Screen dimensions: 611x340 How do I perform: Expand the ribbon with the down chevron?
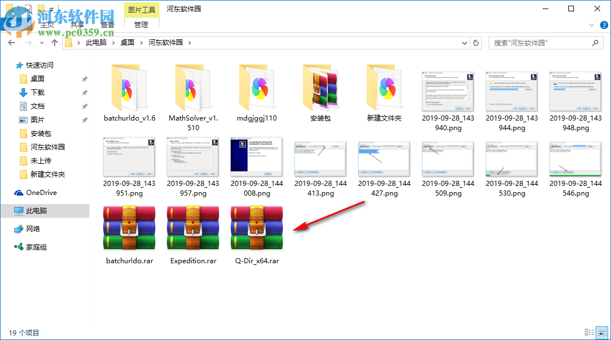591,25
